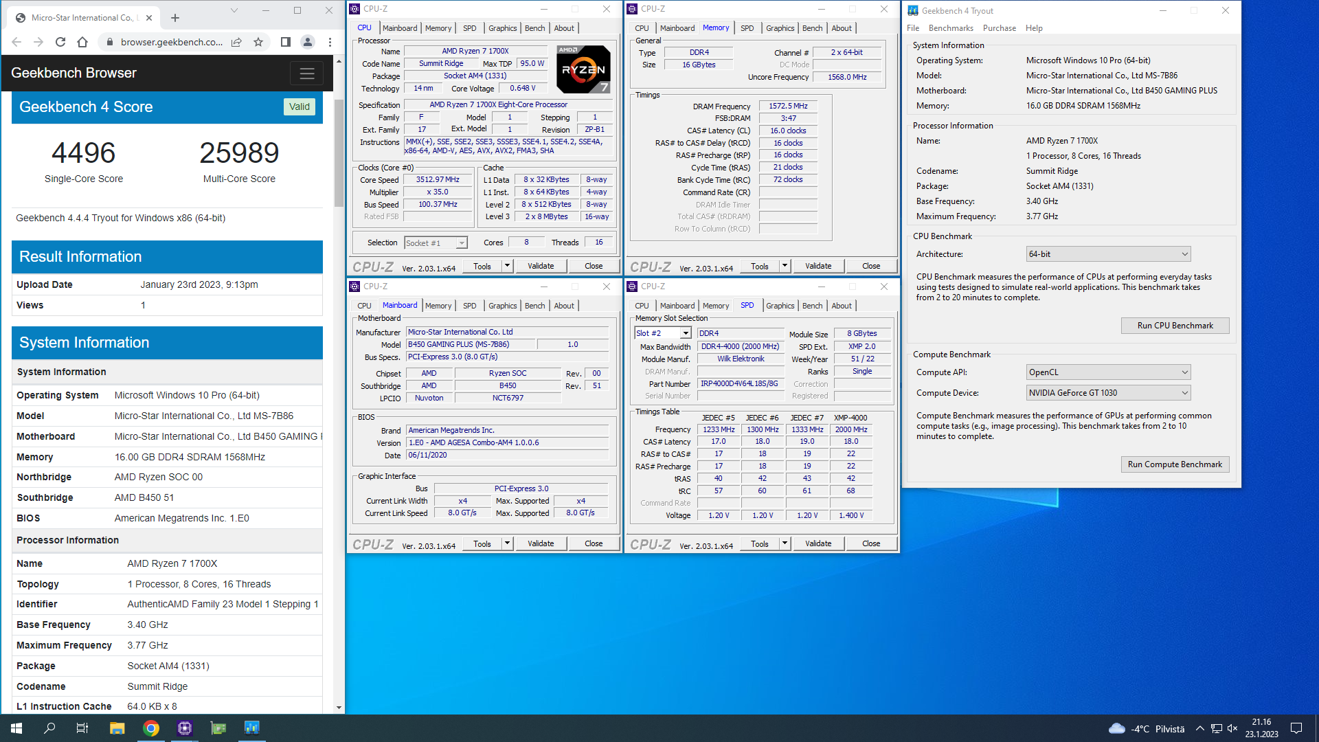Click single-core score 4496
Image resolution: width=1319 pixels, height=742 pixels.
[x=83, y=153]
